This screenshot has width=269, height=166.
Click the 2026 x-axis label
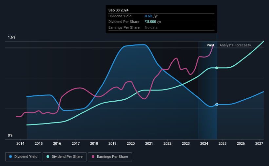[241, 143]
